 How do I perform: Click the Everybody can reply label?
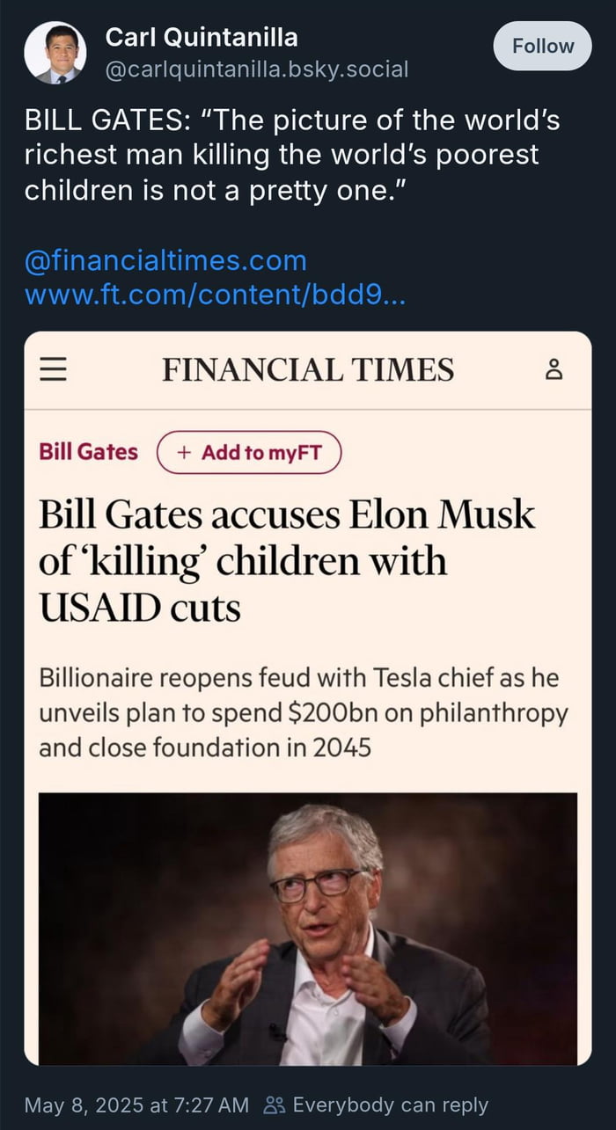tap(390, 1105)
